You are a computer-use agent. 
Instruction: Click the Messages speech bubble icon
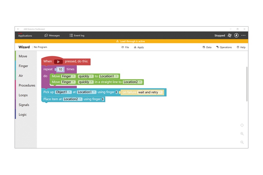(x=46, y=35)
